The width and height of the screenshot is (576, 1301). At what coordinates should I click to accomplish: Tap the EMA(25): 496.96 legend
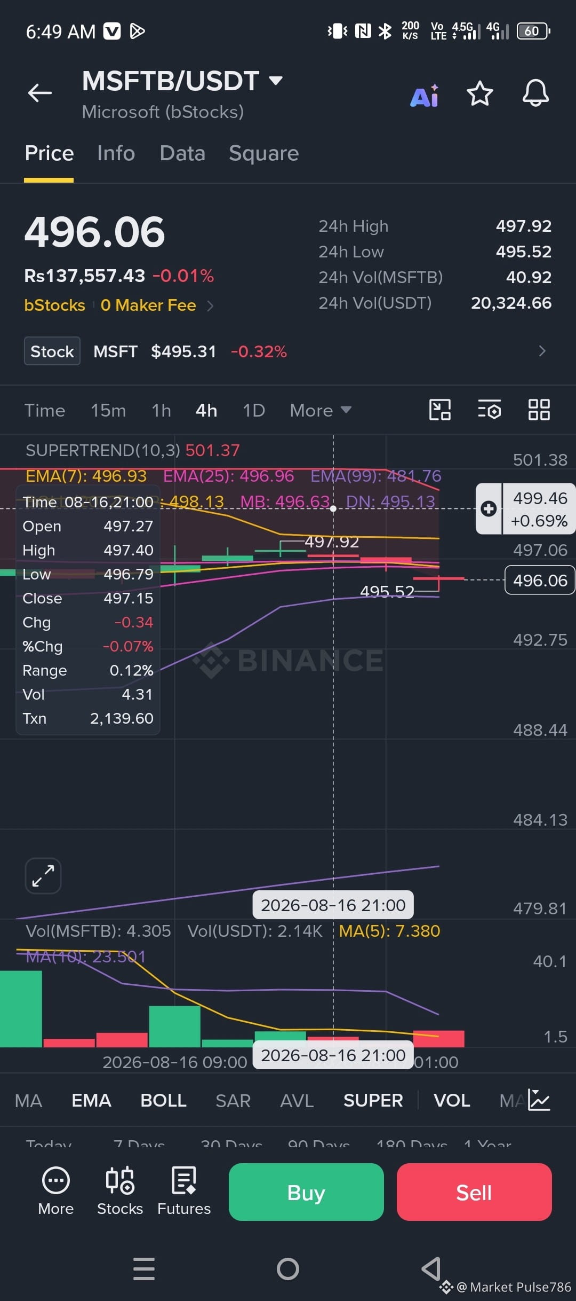(228, 476)
